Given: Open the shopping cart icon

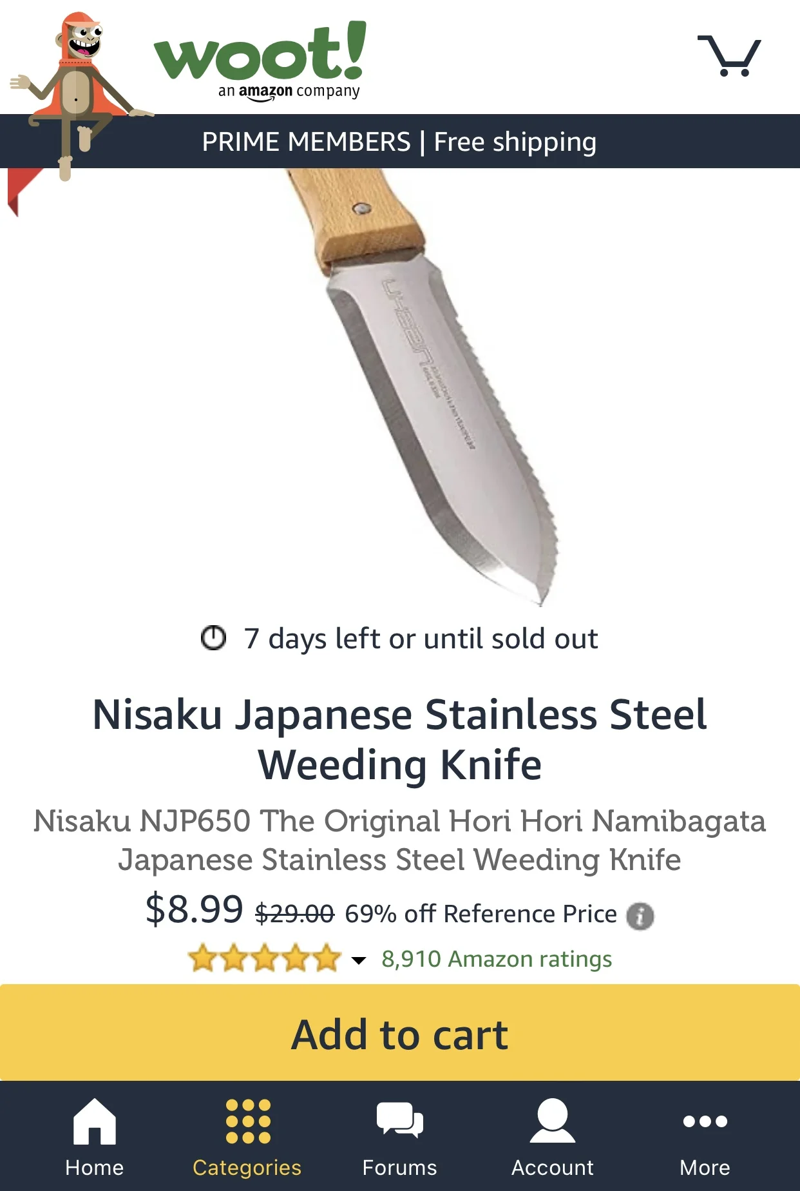Looking at the screenshot, I should click(729, 56).
